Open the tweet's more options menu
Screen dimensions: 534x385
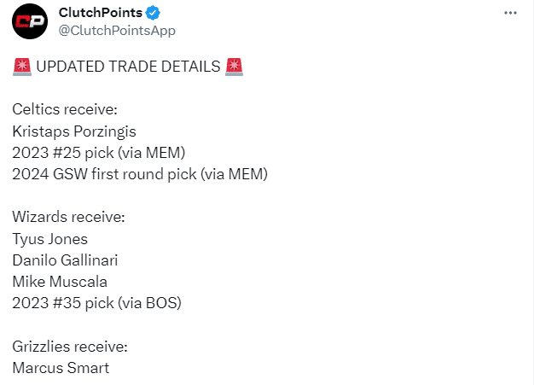tap(511, 13)
